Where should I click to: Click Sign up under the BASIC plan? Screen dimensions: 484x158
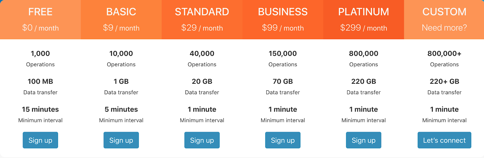(121, 140)
